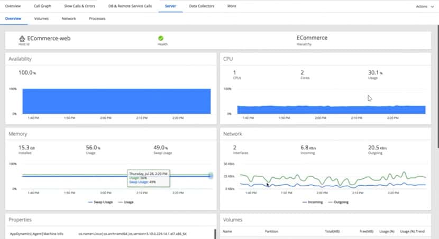Image resolution: width=439 pixels, height=239 pixels.
Task: Open the More tab
Action: tap(232, 6)
